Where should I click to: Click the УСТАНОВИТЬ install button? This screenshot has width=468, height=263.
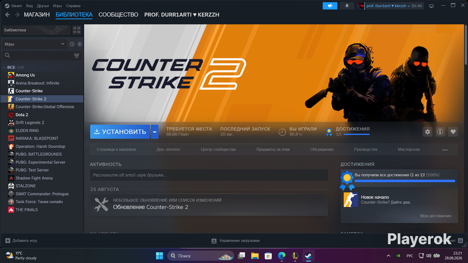point(120,132)
